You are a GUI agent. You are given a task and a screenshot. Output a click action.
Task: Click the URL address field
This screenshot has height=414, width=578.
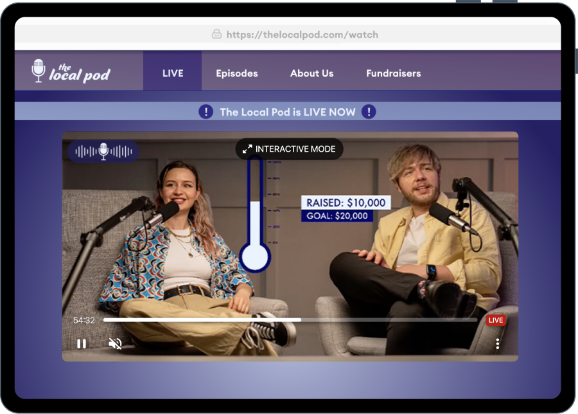pyautogui.click(x=301, y=35)
